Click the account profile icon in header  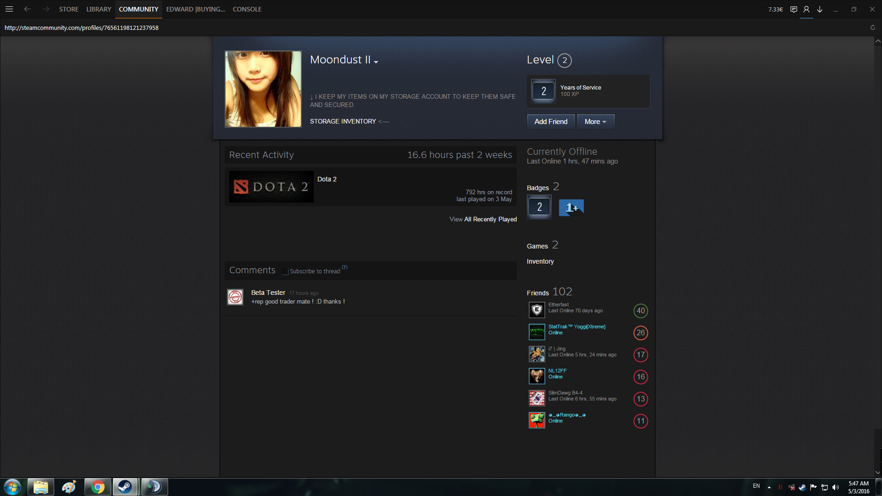coord(806,9)
